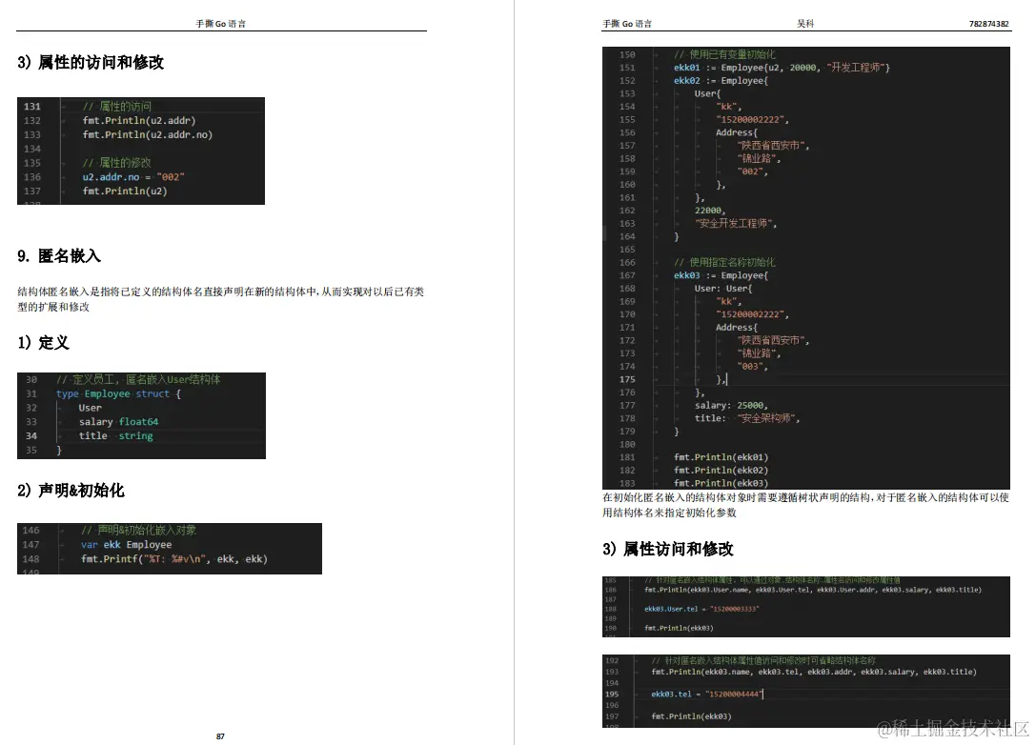The height and width of the screenshot is (745, 1036).
Task: Click the comment '// 属性的修改'
Action: tap(116, 163)
